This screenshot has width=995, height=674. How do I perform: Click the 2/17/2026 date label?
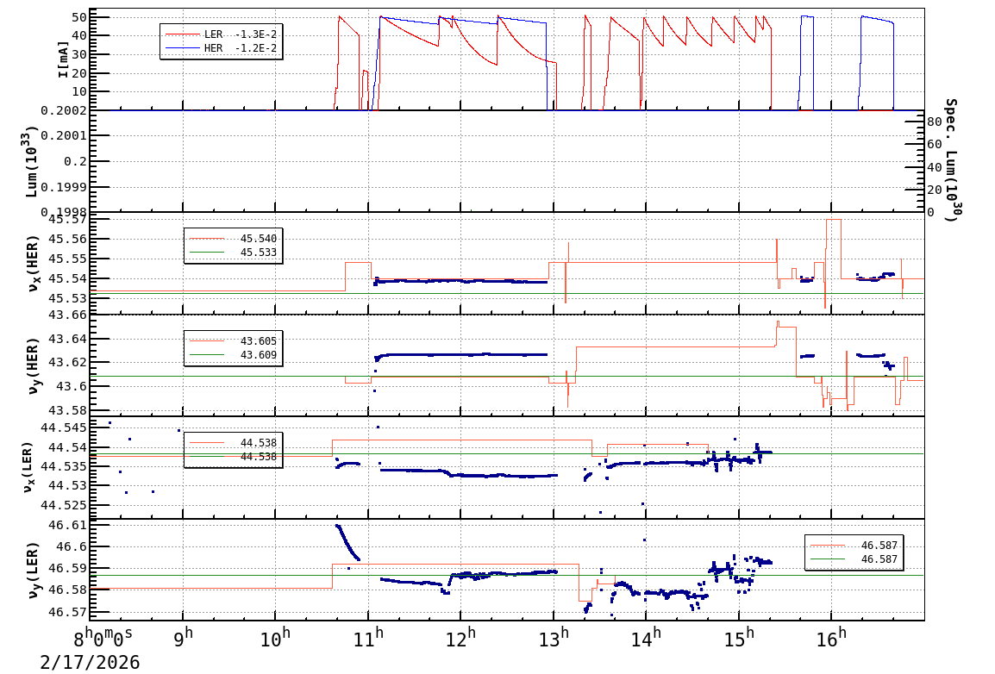90,662
